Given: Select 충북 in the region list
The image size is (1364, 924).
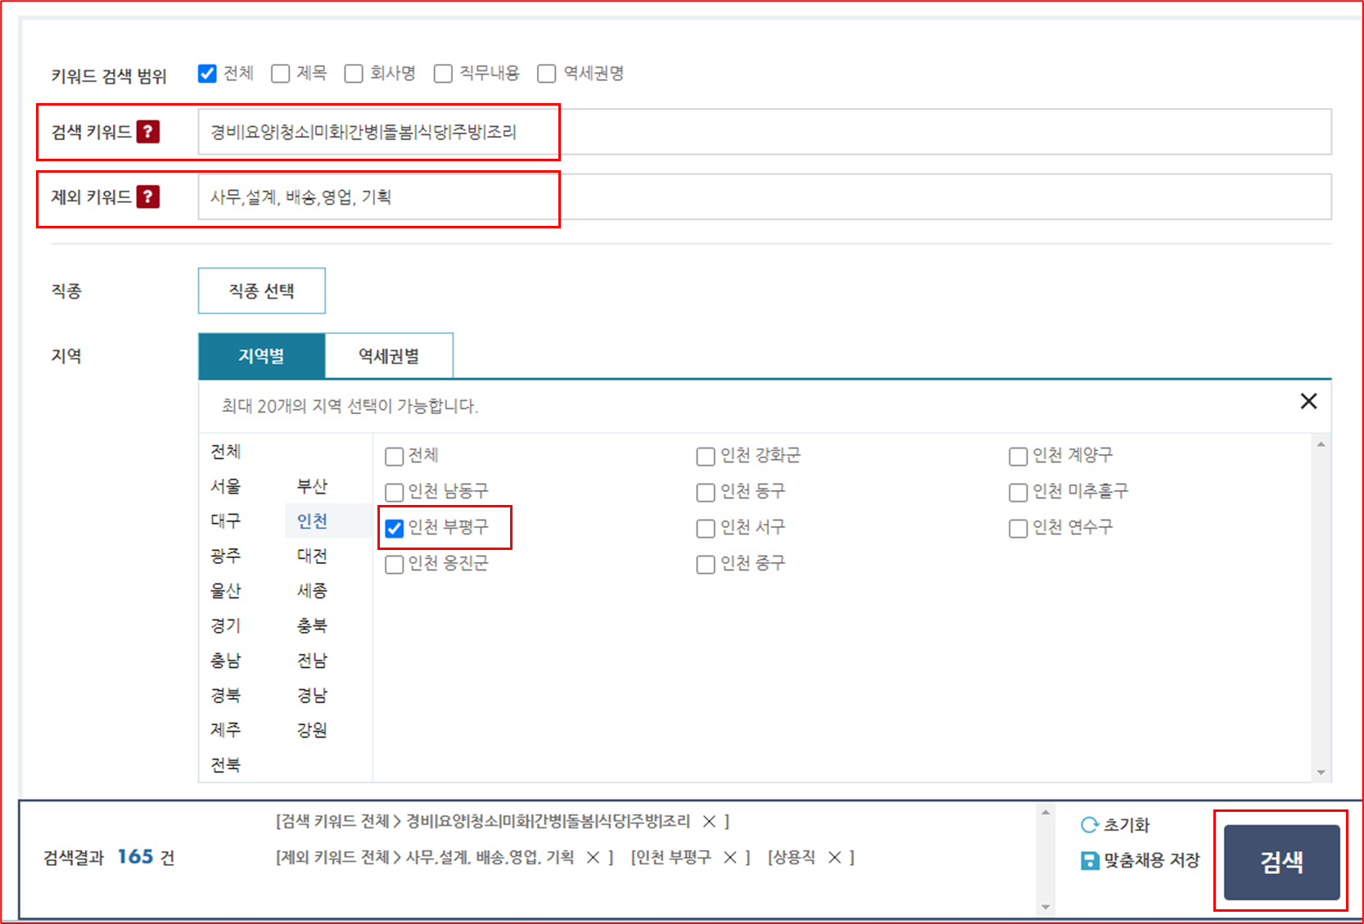Looking at the screenshot, I should click(312, 625).
